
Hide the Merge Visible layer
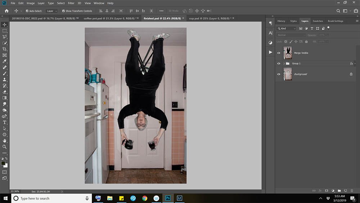[279, 53]
